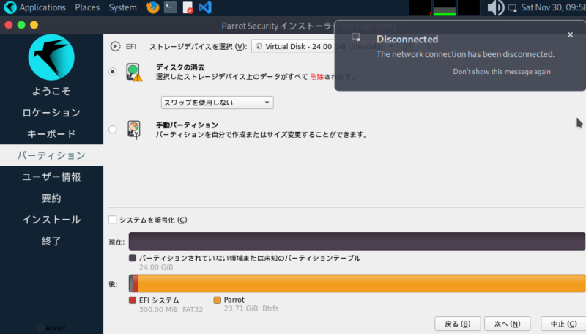Click the erase disk drive icon
This screenshot has height=334, width=586.
[x=135, y=72]
